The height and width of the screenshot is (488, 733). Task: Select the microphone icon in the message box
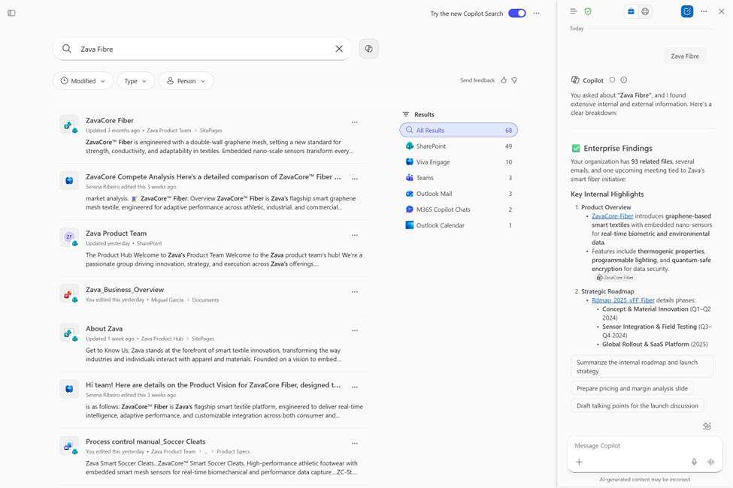coord(694,462)
